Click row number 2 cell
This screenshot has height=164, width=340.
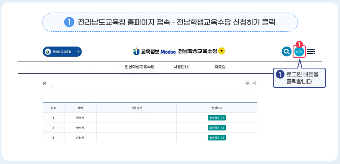click(x=53, y=128)
